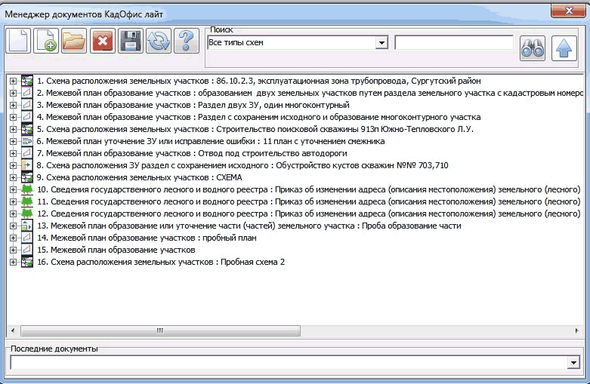Select item 14 пробный план

[x=147, y=238]
